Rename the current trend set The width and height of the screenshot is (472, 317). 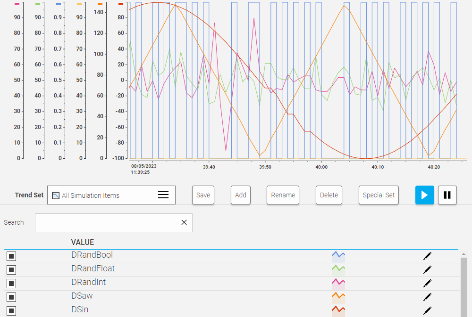pyautogui.click(x=283, y=195)
